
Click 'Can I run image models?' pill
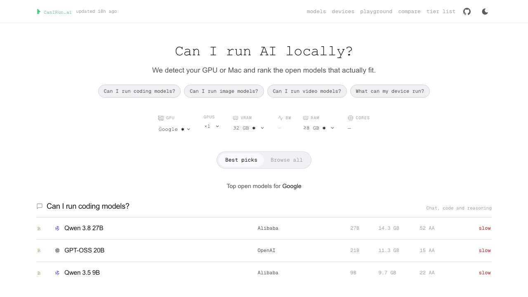point(224,91)
